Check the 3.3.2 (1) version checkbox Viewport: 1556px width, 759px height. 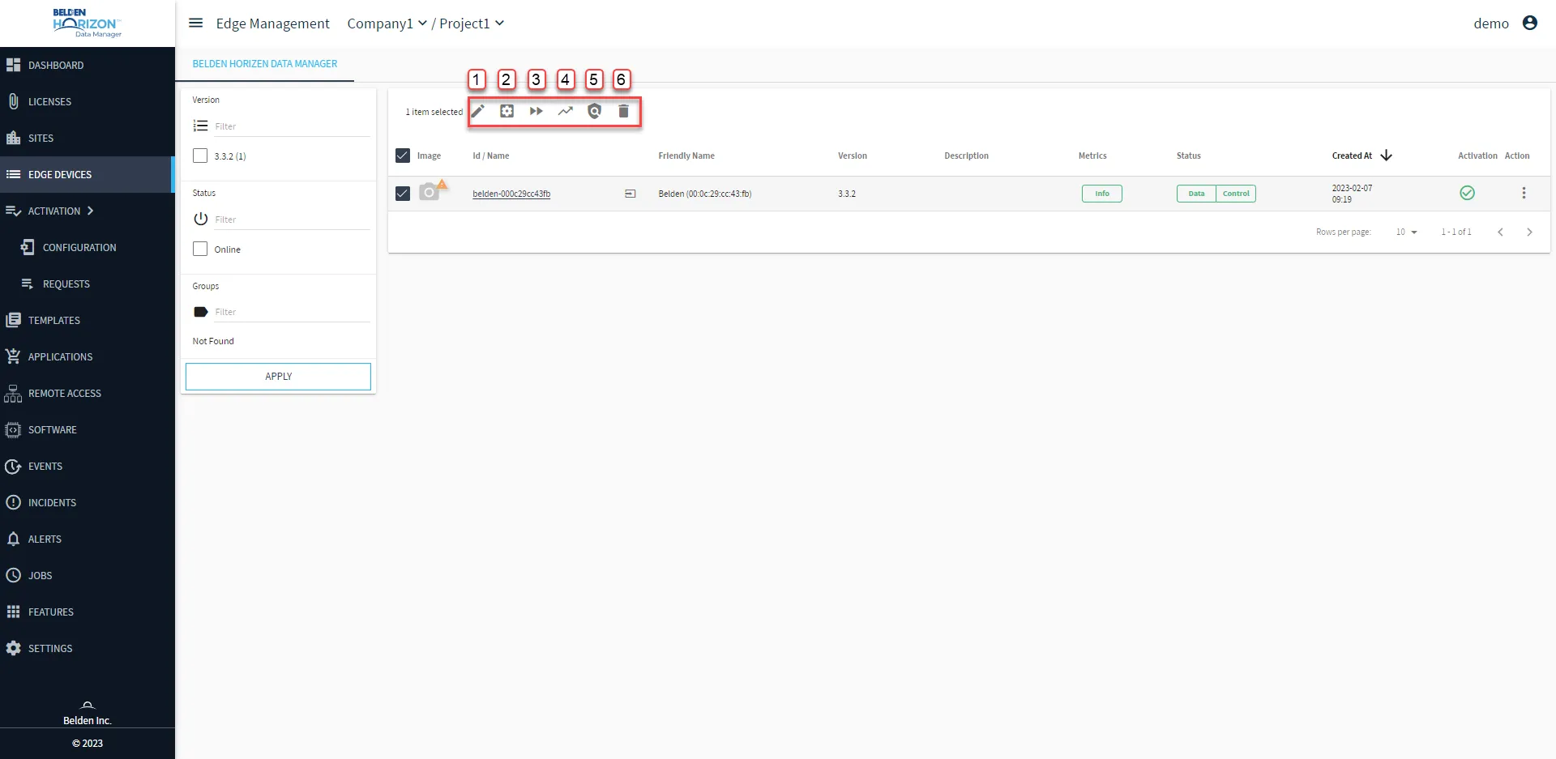click(200, 156)
